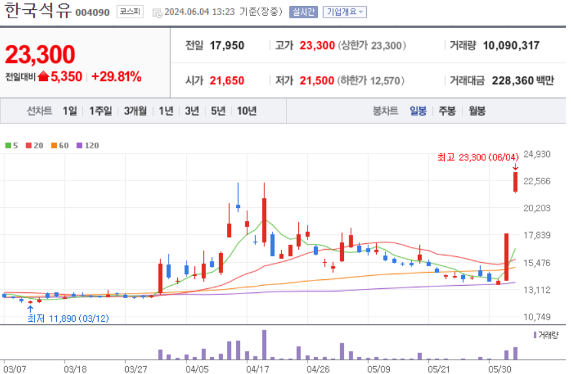Image resolution: width=571 pixels, height=374 pixels.
Task: Click the trading value 228,360 백만
Action: [523, 80]
